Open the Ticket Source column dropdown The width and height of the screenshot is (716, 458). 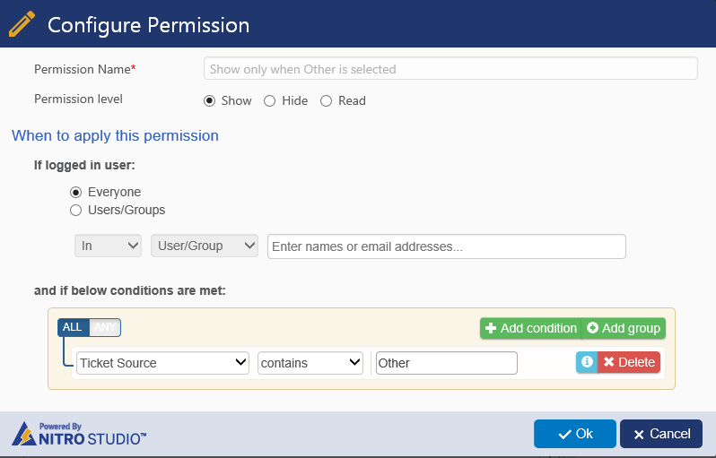pyautogui.click(x=162, y=363)
